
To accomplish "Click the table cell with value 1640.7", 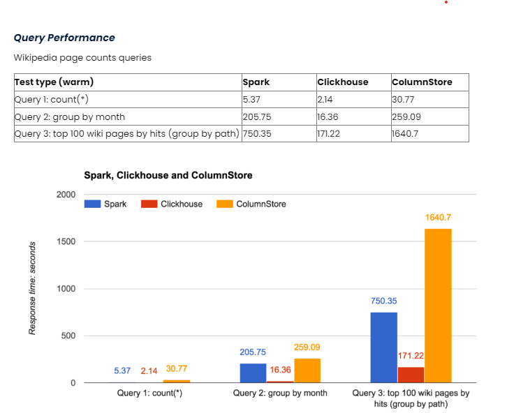I will (x=430, y=134).
